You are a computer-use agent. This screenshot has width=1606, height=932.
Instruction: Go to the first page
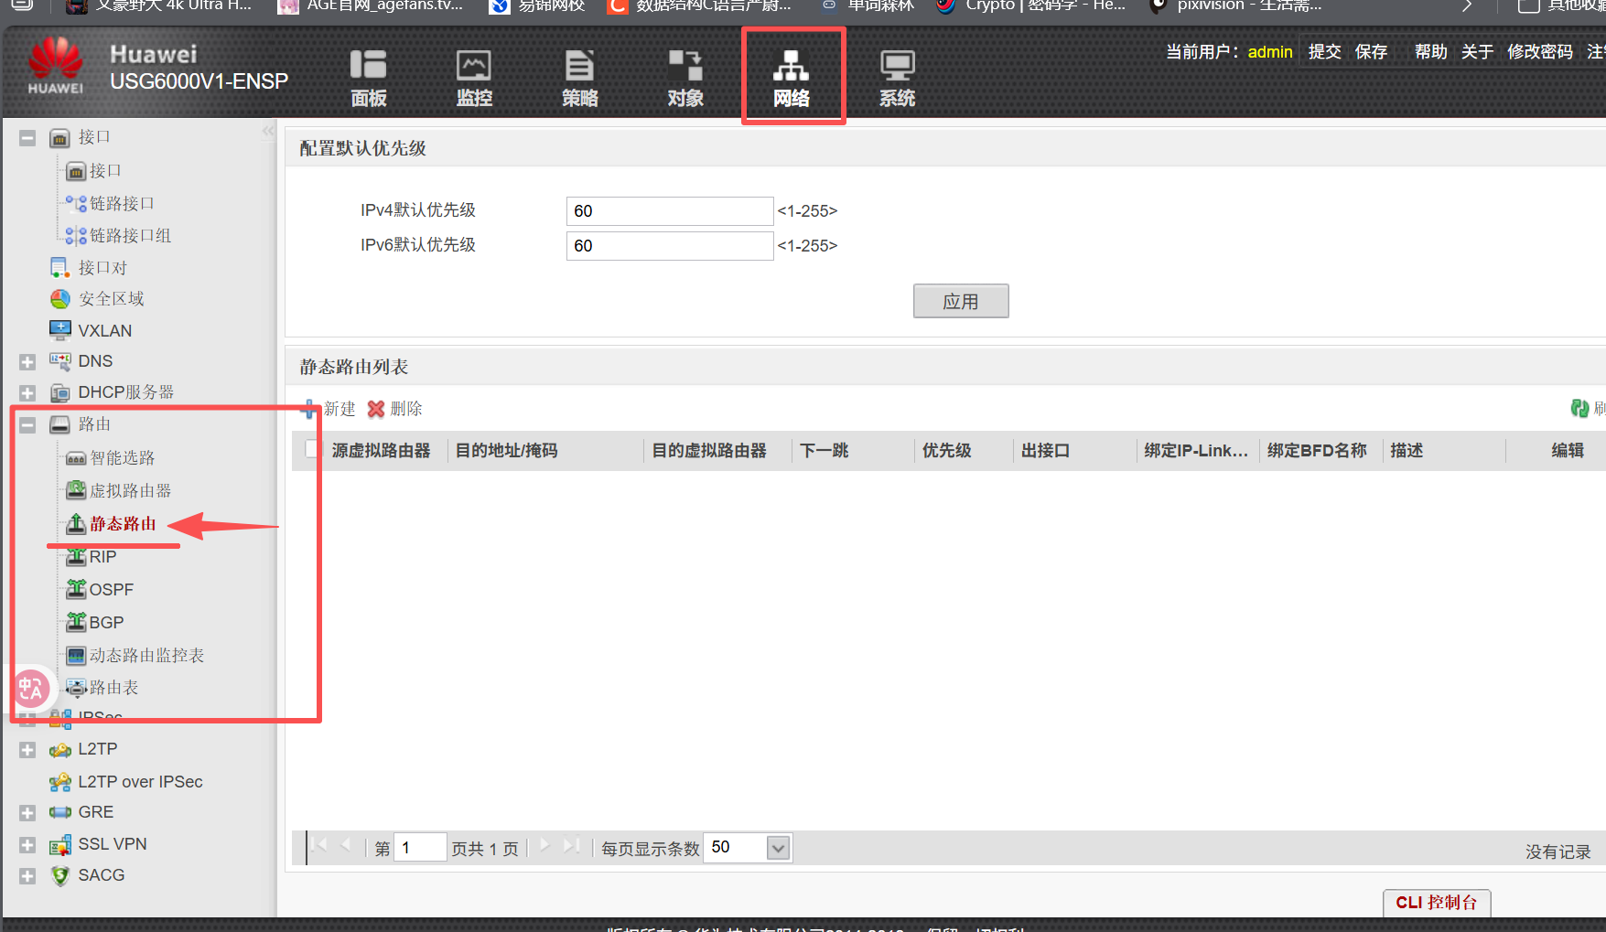coord(318,845)
